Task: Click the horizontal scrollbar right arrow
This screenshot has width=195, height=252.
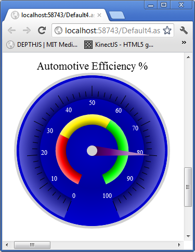Action: coord(179,245)
